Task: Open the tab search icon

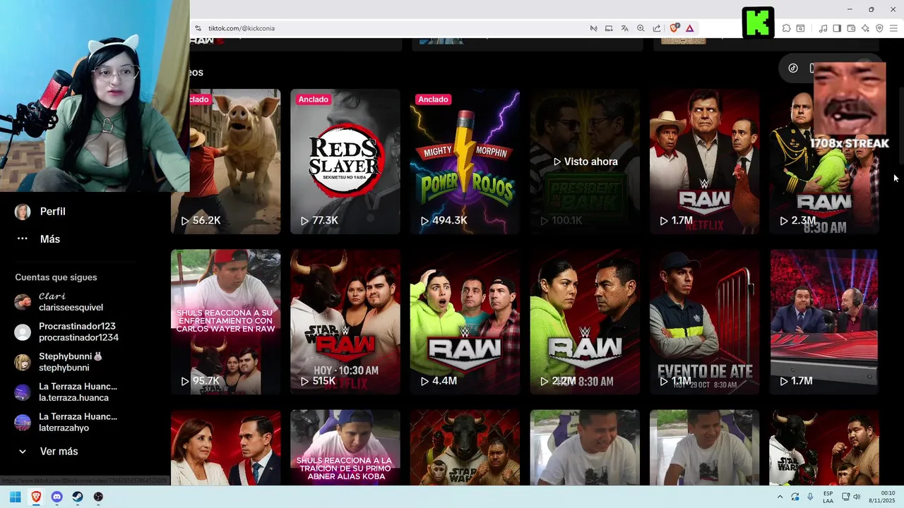Action: click(800, 28)
